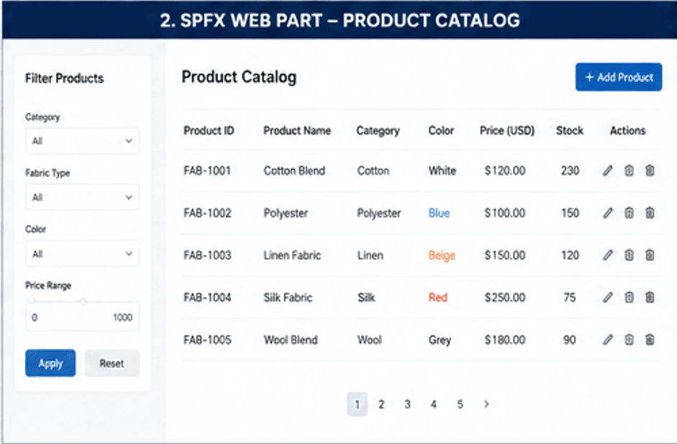This screenshot has width=677, height=444.
Task: Click the last trash icon in the FAB-1005 row
Action: pos(650,340)
